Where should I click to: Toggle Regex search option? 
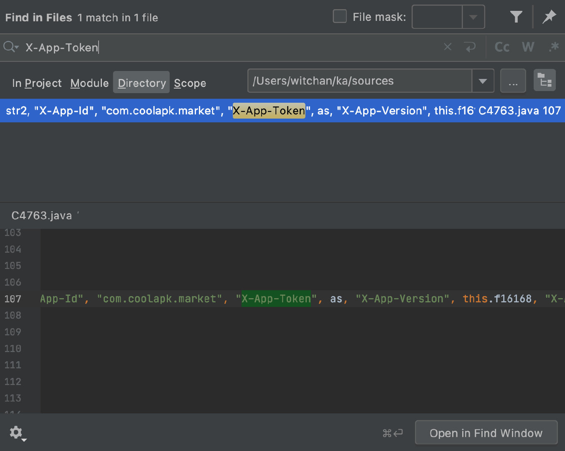point(554,47)
